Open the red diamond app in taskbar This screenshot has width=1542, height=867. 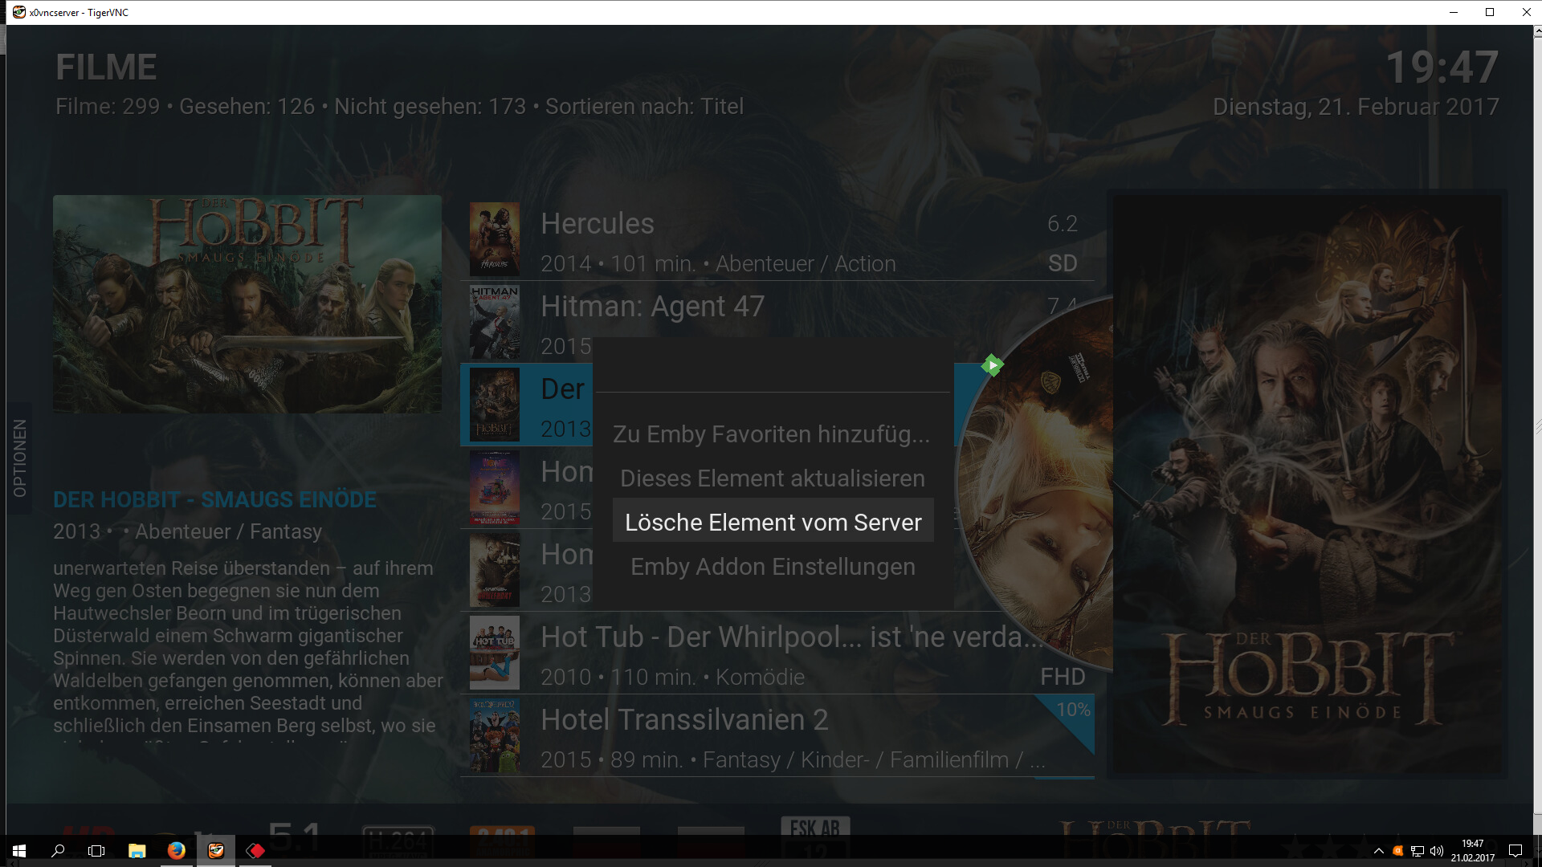(255, 851)
